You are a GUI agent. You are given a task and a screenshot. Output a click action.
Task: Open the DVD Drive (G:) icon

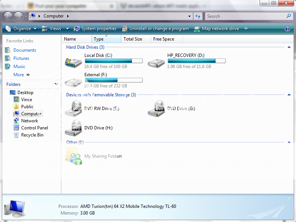[157, 108]
